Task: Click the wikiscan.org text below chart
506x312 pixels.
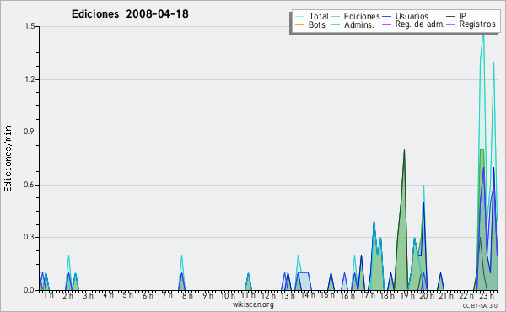Action: 253,304
